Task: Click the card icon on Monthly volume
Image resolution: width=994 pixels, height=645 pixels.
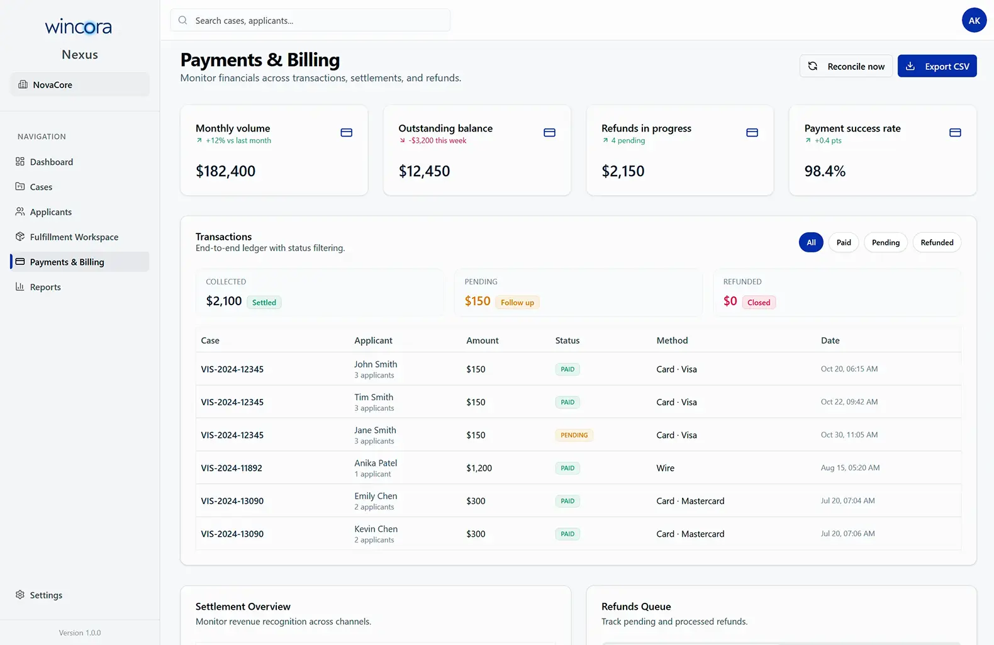Action: 346,133
